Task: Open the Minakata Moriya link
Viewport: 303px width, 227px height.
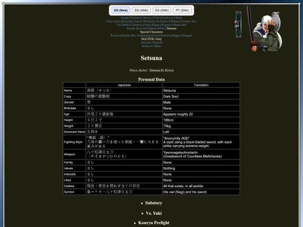Action: (141, 18)
